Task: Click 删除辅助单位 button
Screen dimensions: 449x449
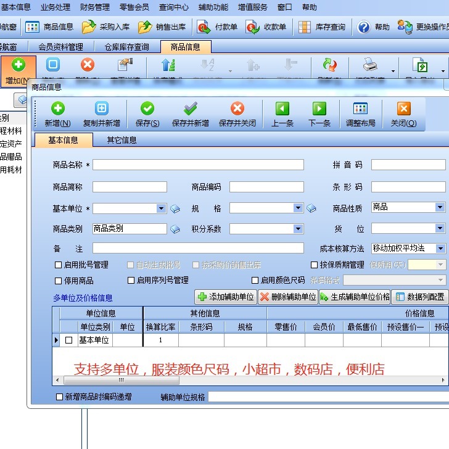Action: point(288,297)
